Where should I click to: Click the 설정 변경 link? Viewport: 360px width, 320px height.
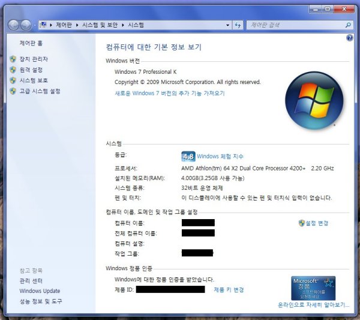click(x=317, y=223)
